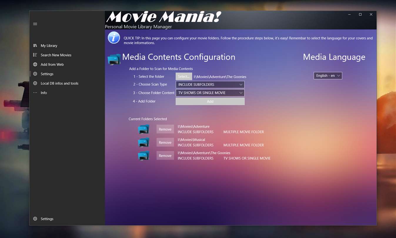Open the English - en language dropdown
Screen dimensions: 396x238
tap(328, 76)
